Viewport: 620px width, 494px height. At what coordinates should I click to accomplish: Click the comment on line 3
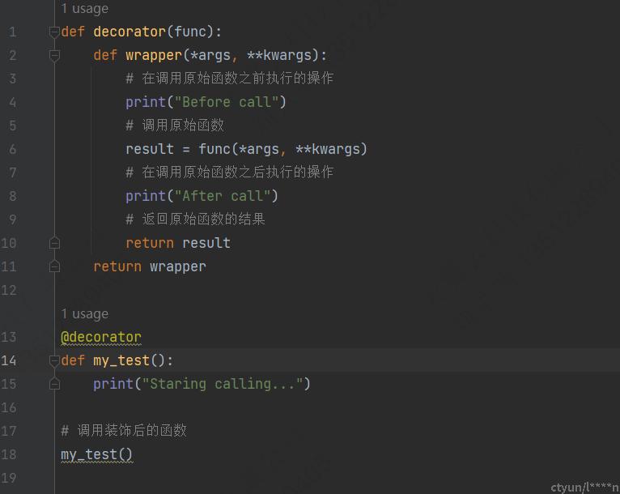coord(229,79)
